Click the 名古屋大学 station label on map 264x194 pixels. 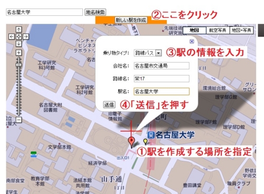point(175,135)
